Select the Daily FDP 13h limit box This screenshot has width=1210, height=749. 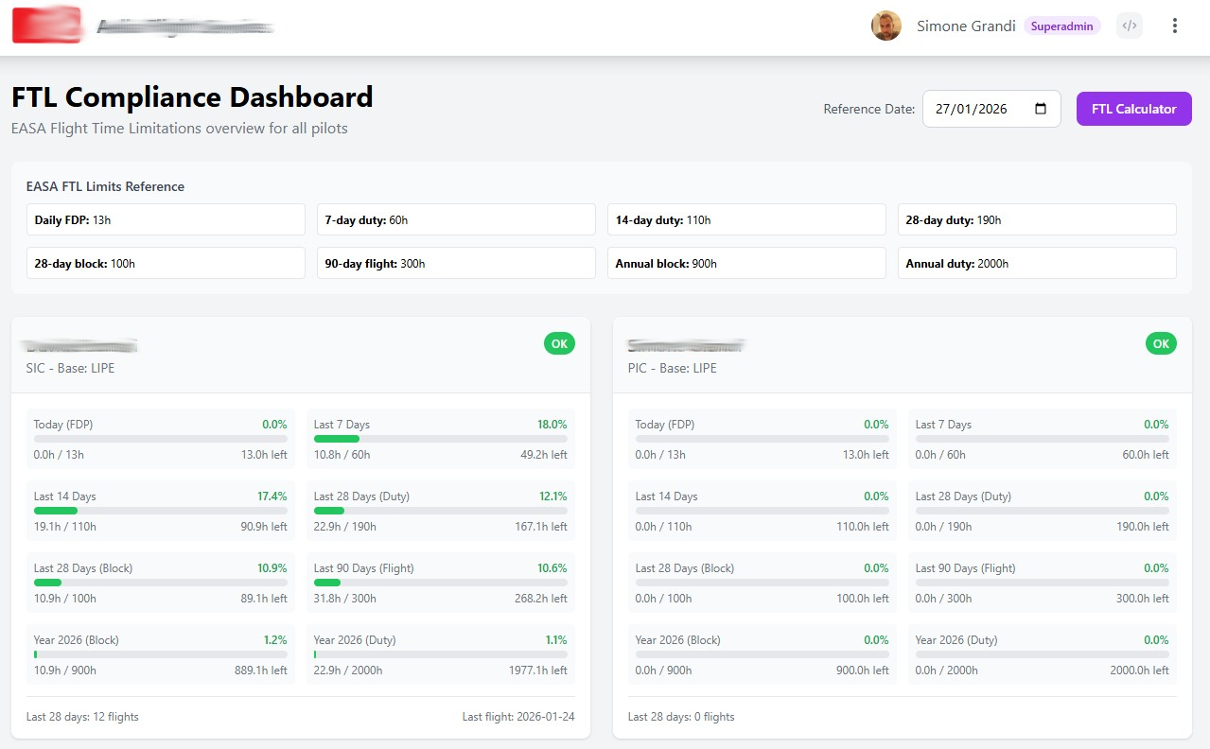(x=166, y=219)
